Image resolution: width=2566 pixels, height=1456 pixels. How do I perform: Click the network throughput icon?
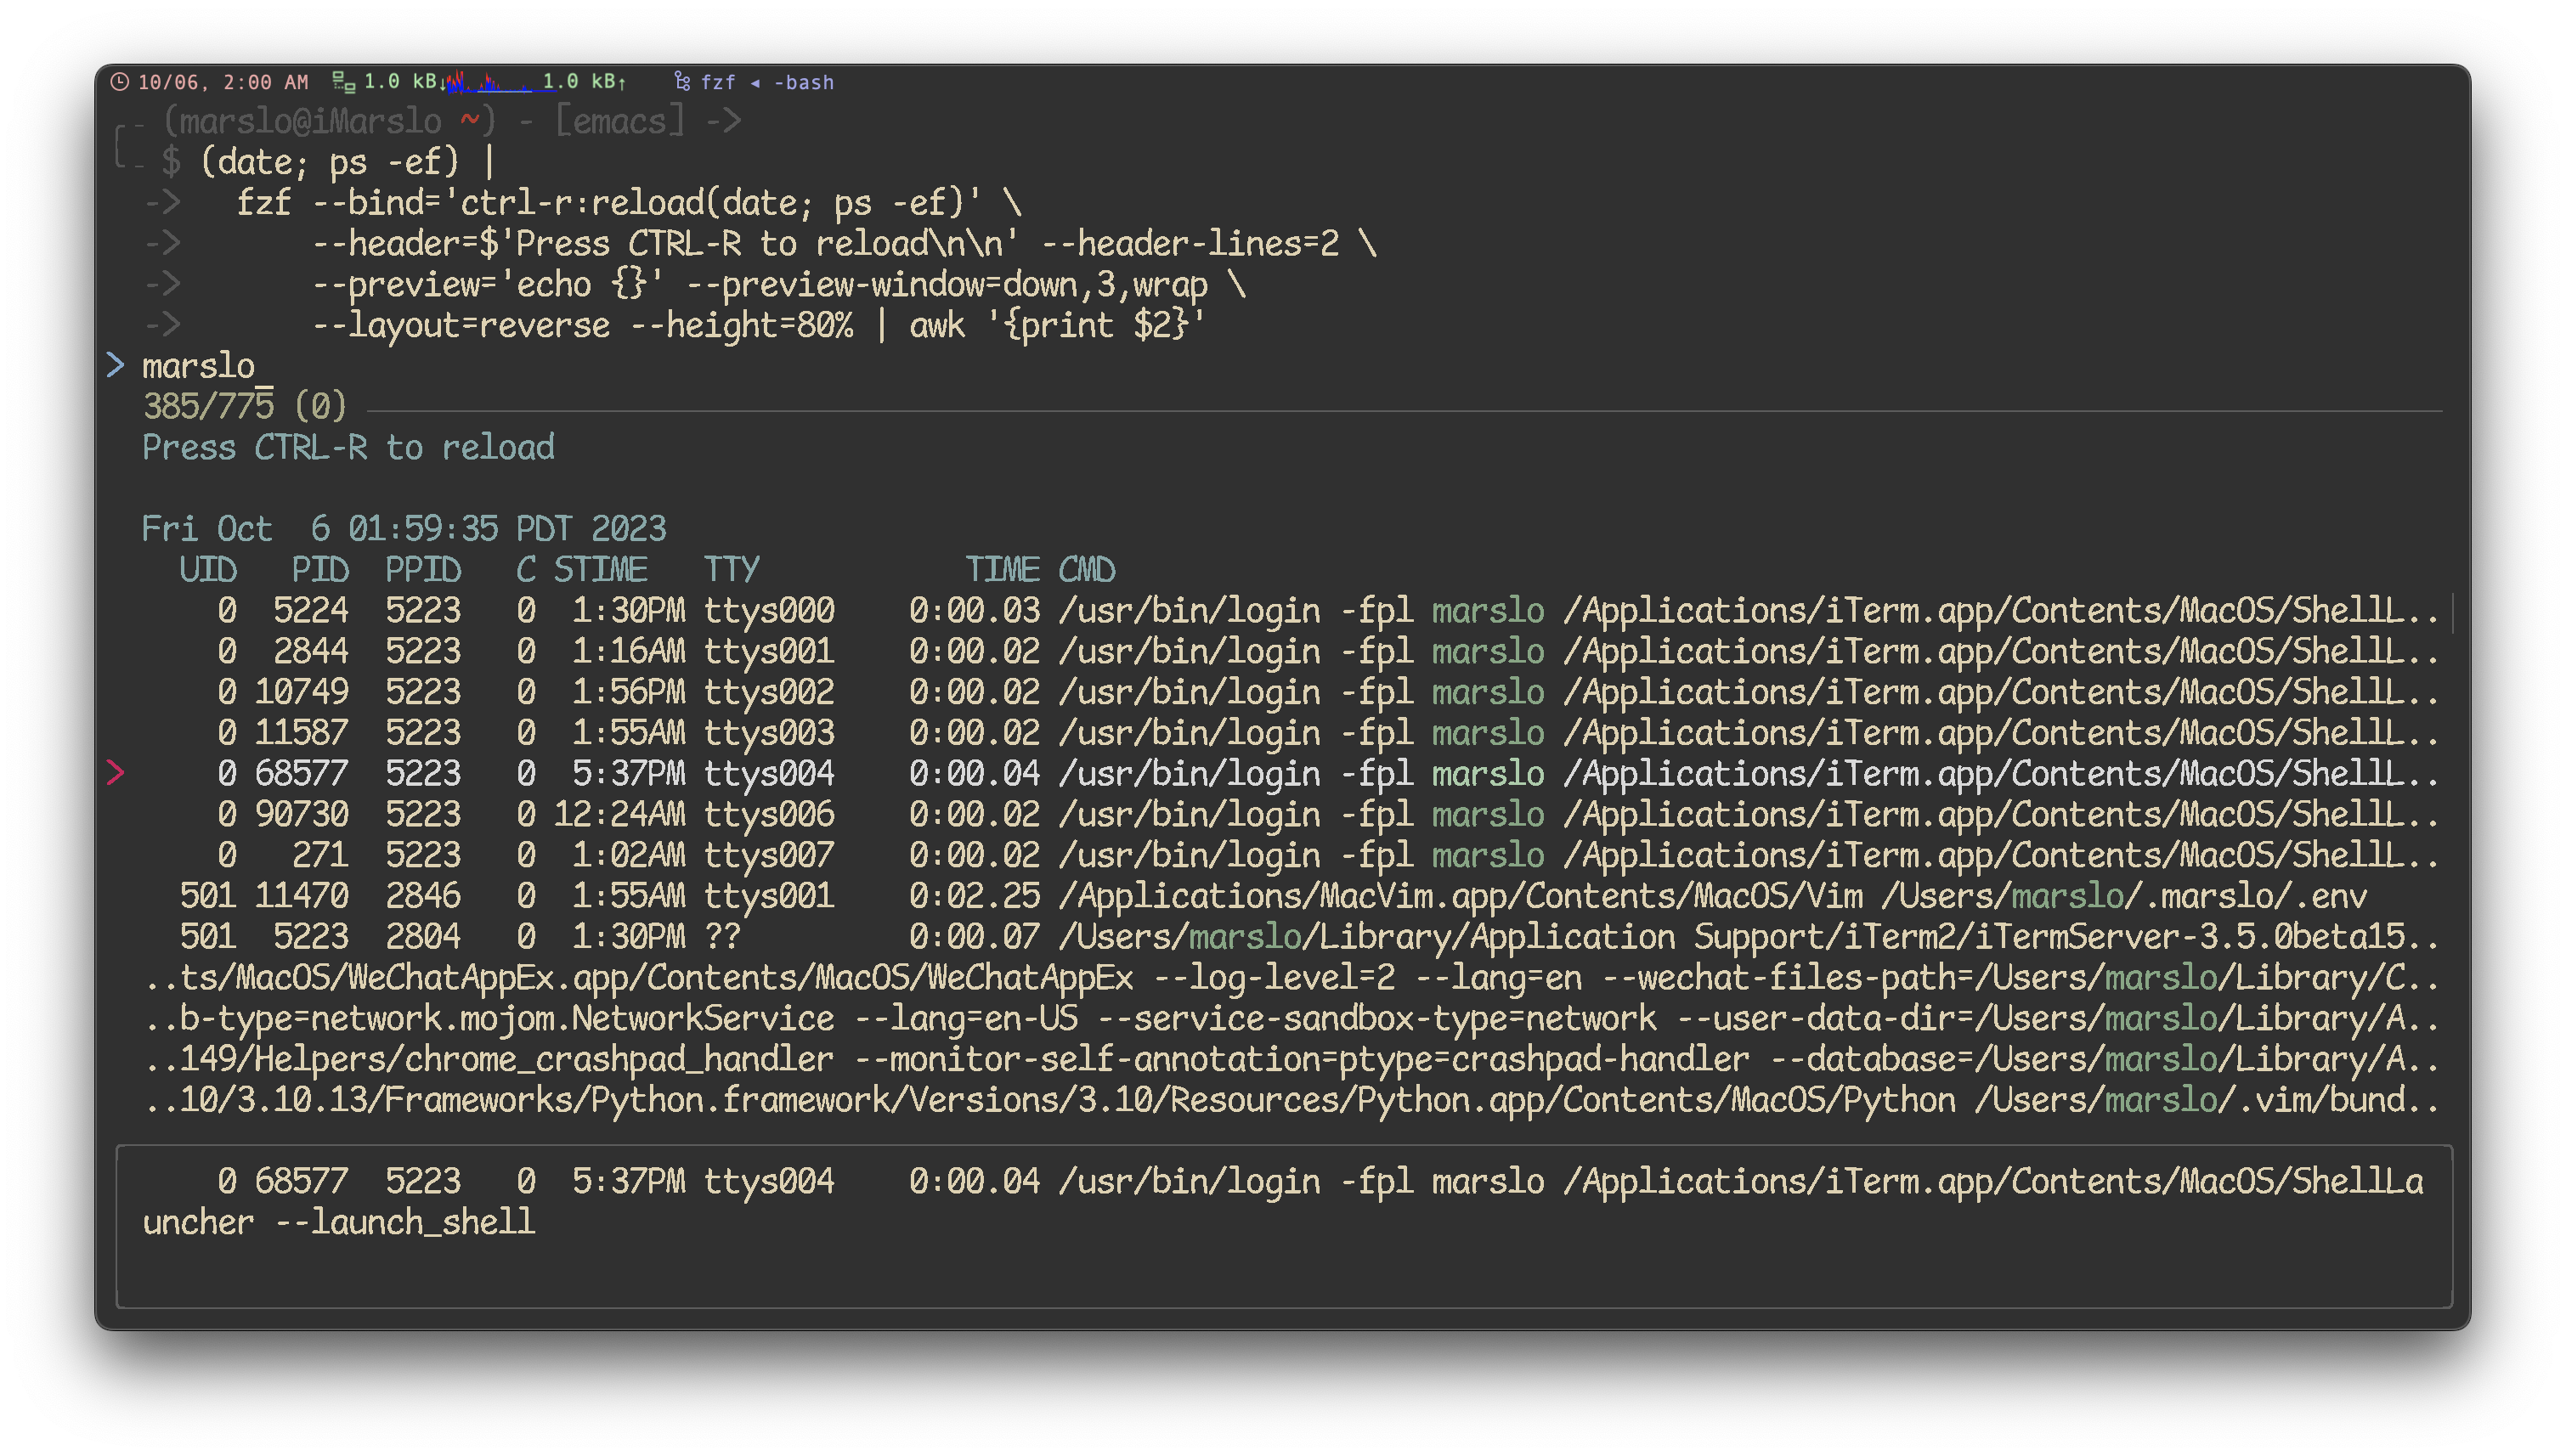tap(343, 82)
